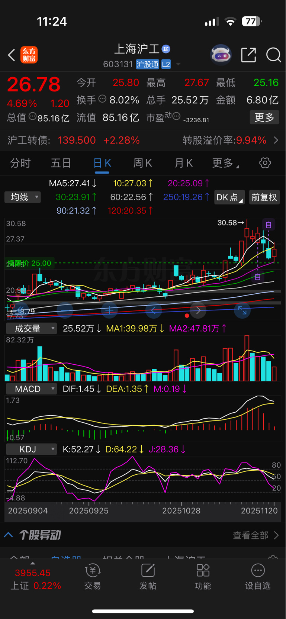Tap the 上海沪工 stock title
The width and height of the screenshot is (286, 619).
[x=136, y=49]
